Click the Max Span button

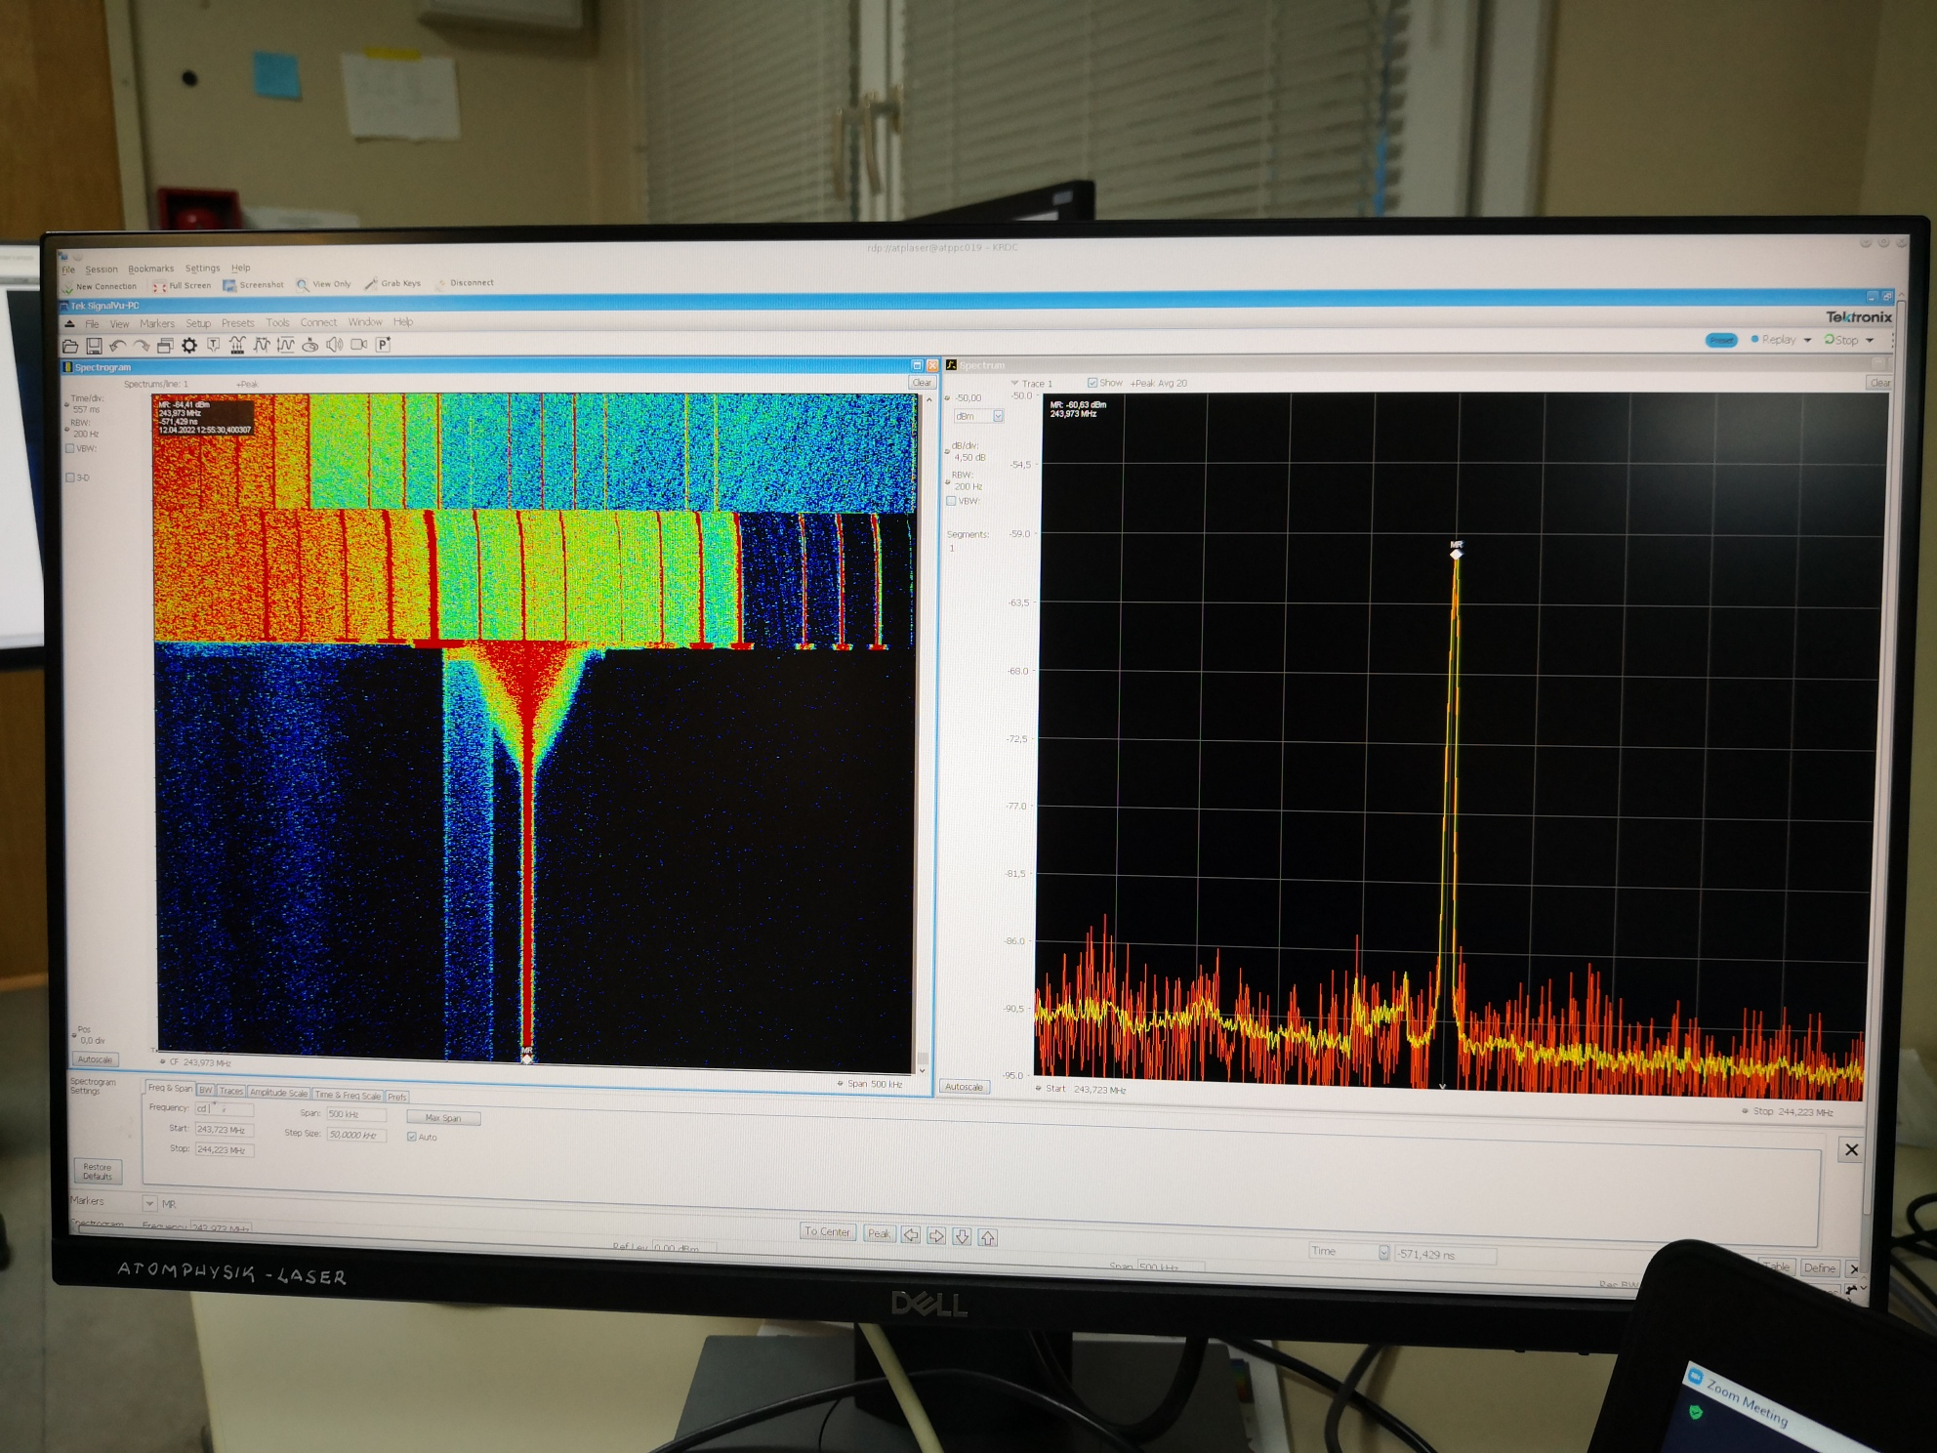(x=443, y=1118)
